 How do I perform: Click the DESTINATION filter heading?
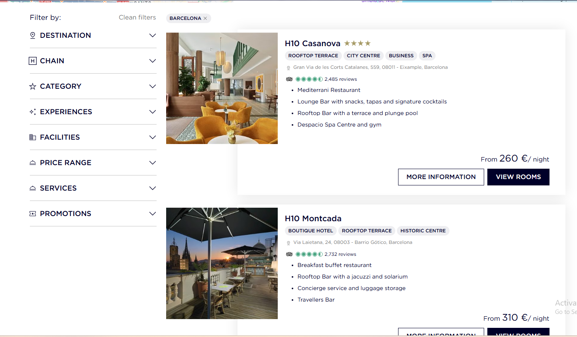pyautogui.click(x=65, y=35)
